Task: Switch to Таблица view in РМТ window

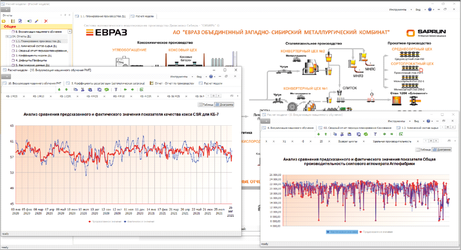Action: point(206,104)
